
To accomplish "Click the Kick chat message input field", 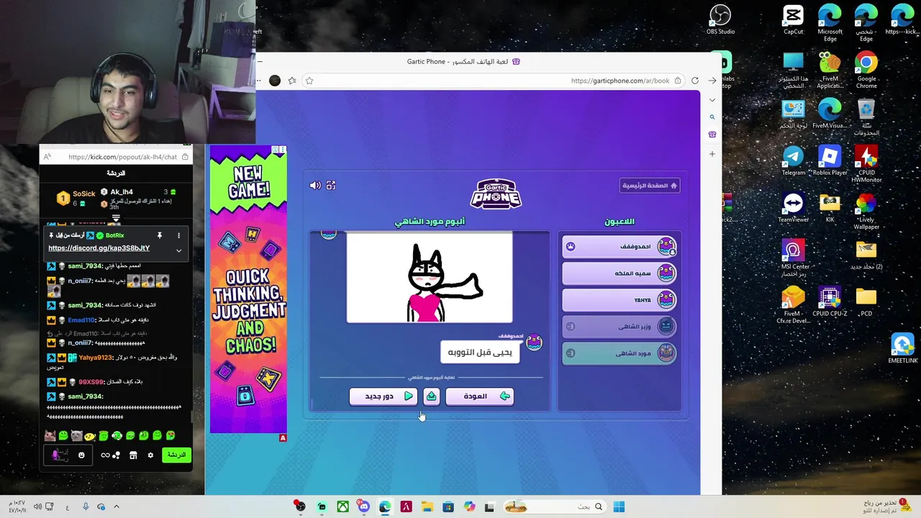I will (x=68, y=455).
